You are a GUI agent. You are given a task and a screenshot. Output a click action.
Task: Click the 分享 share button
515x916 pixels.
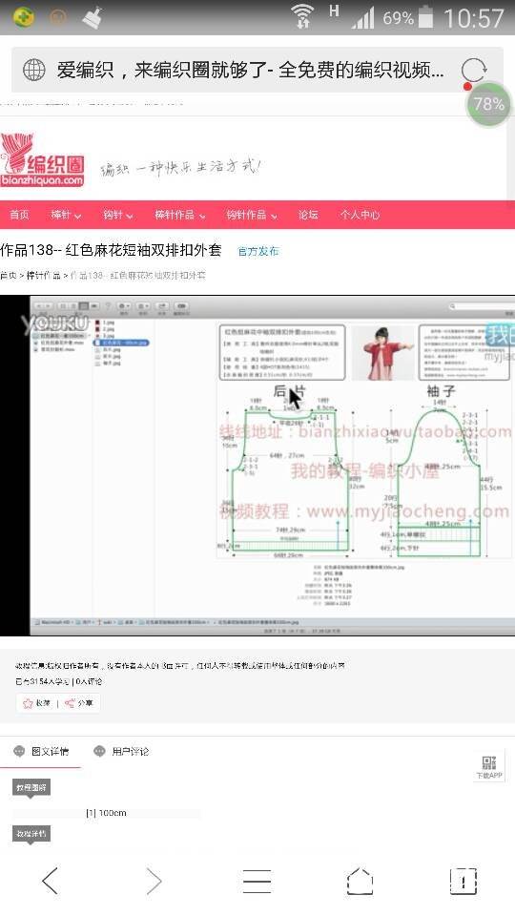tap(79, 703)
